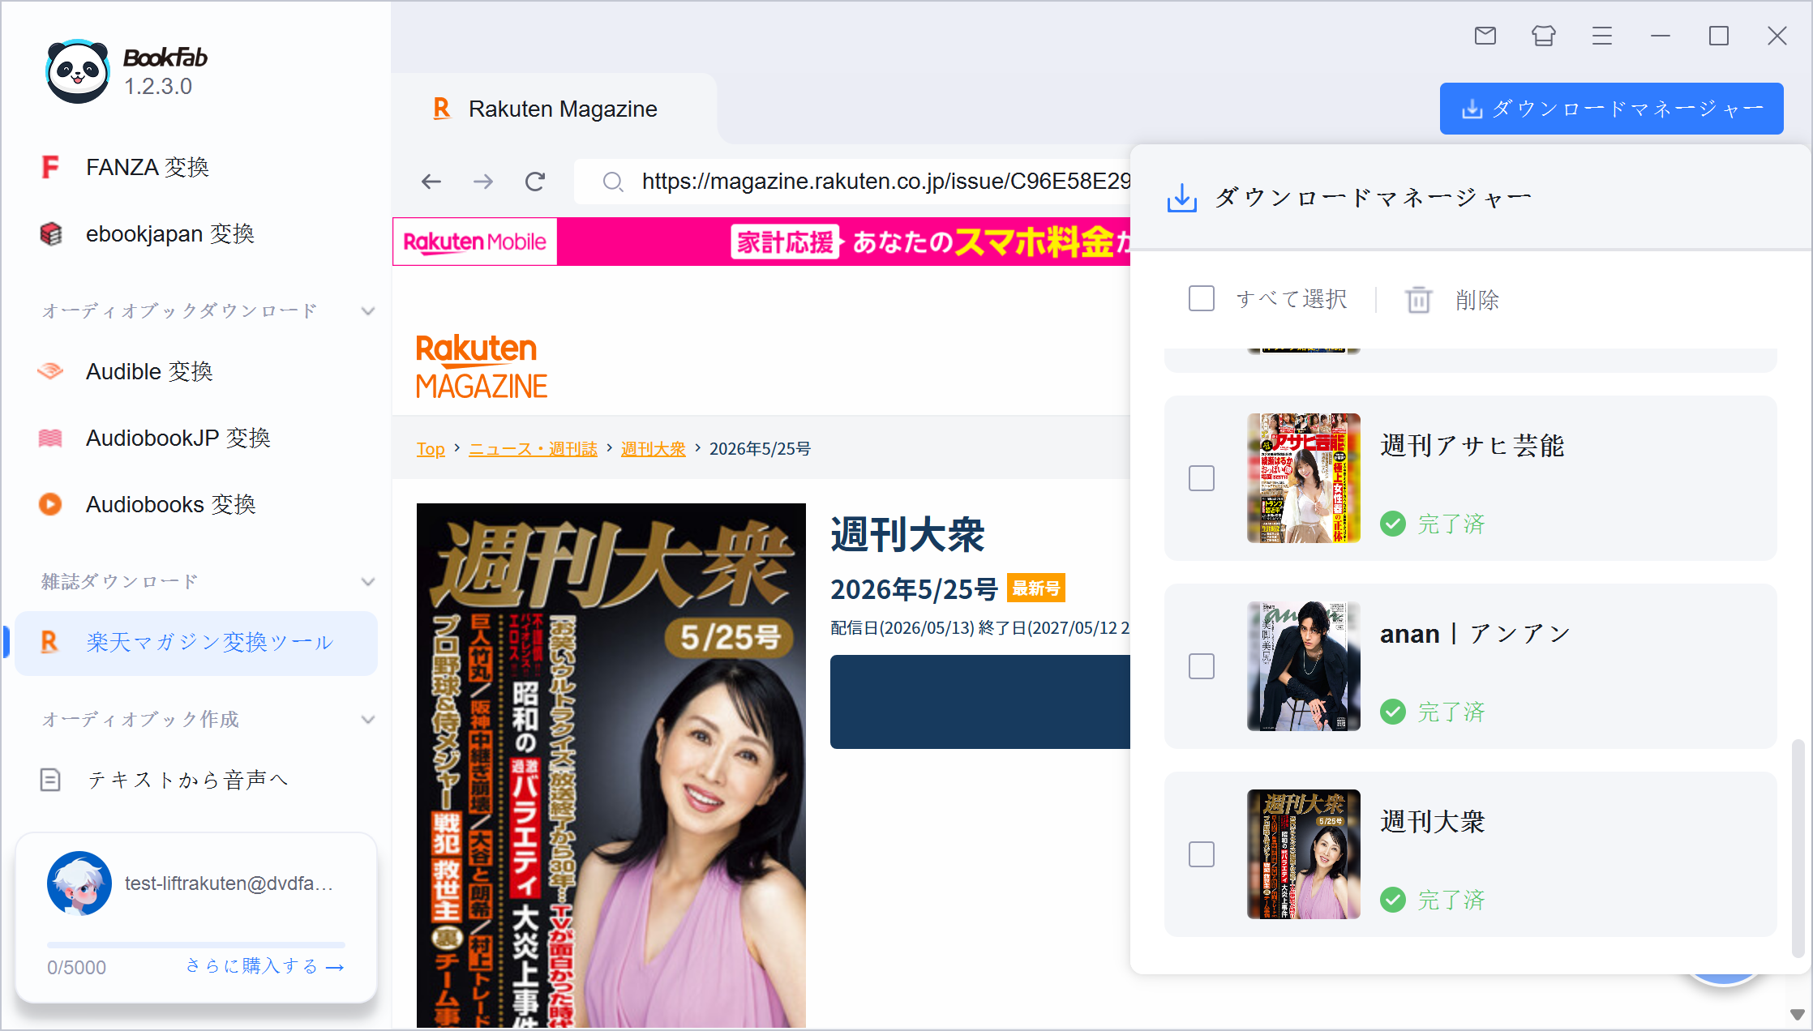This screenshot has width=1813, height=1031.
Task: Open the skin (shirt) icon in title bar
Action: coord(1544,36)
